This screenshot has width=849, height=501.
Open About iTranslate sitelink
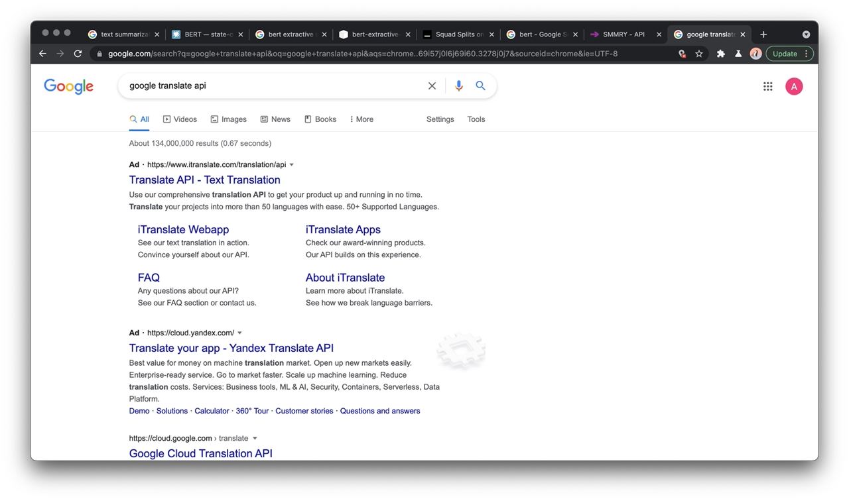pos(346,278)
